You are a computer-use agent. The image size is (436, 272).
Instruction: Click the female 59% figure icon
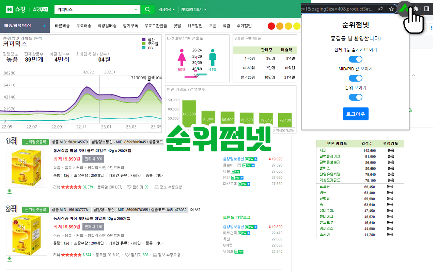(182, 57)
